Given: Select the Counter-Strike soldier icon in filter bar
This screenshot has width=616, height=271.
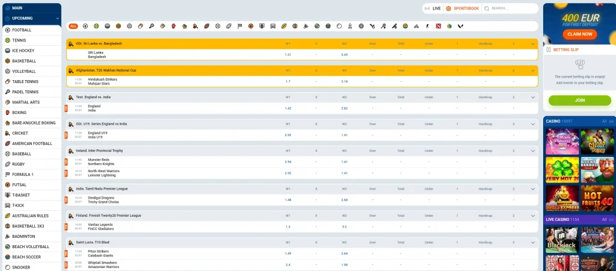Looking at the screenshot, I should pyautogui.click(x=428, y=26).
